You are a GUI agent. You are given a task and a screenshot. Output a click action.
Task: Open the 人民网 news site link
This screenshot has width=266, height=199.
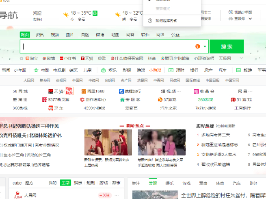[29, 80]
